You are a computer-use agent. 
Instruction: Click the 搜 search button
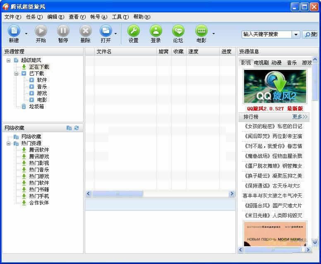click(x=311, y=35)
